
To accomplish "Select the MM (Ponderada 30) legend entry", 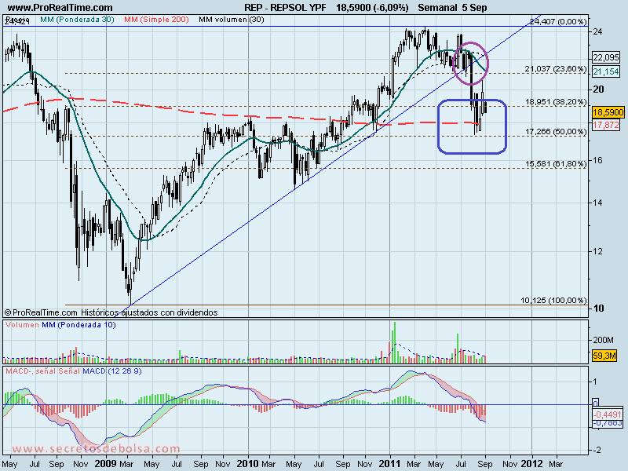I will (x=77, y=19).
